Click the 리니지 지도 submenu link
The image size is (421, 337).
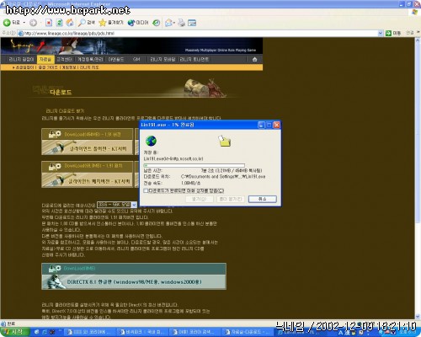pos(89,67)
